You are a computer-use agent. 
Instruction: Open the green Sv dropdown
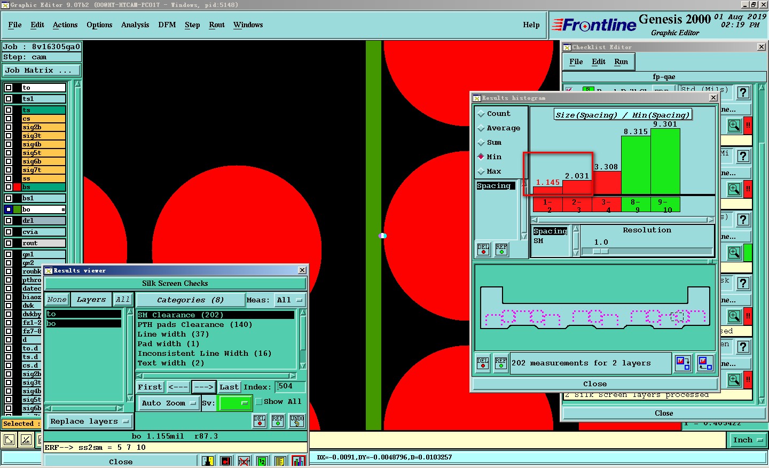(x=235, y=403)
